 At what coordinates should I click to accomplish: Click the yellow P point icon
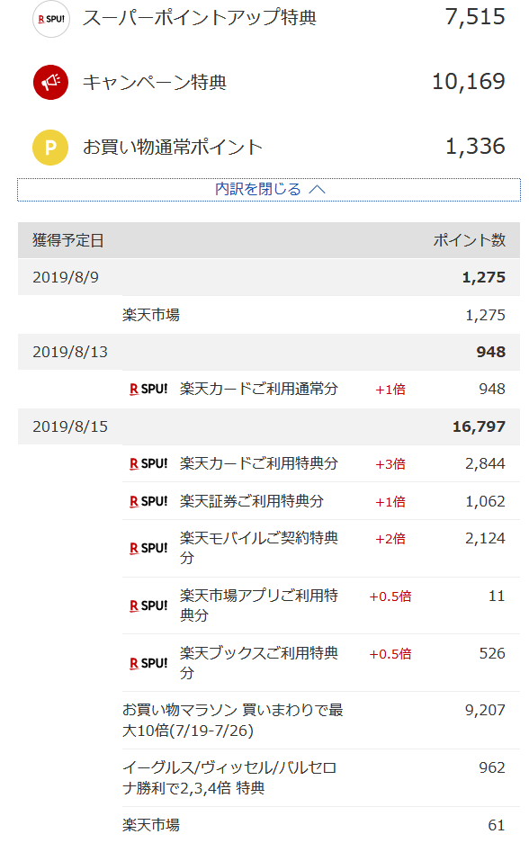(x=50, y=147)
